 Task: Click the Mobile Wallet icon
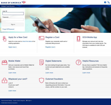4,62
